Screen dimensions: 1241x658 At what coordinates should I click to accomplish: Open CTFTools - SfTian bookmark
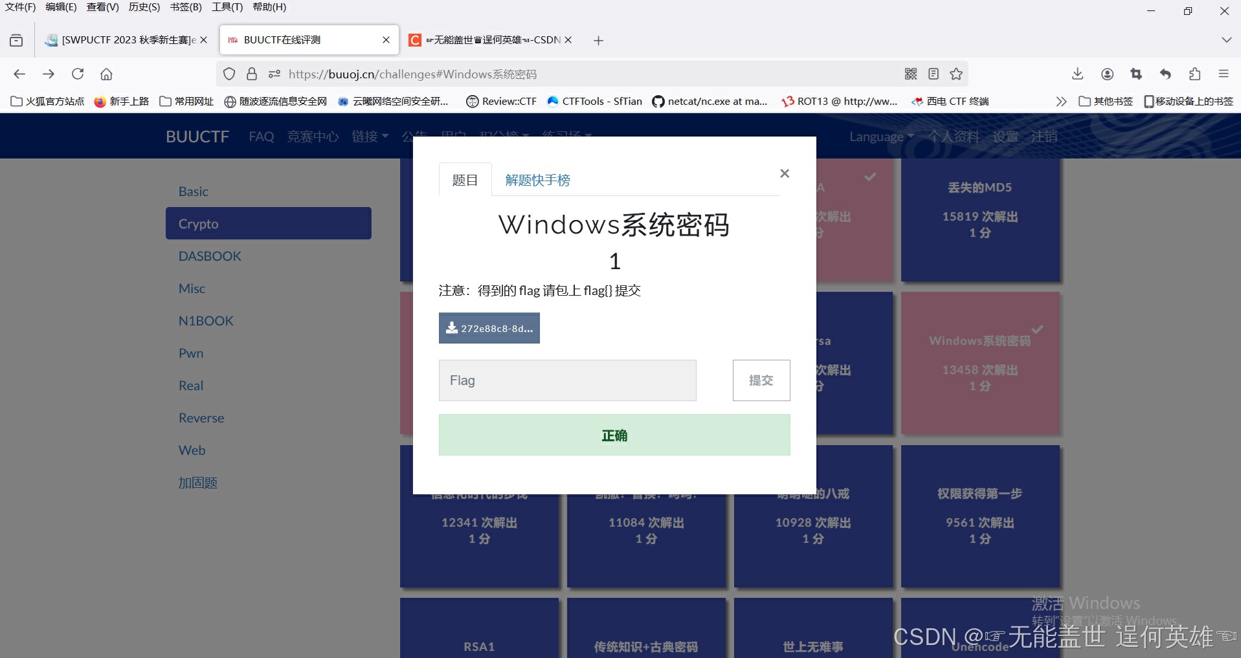point(595,102)
